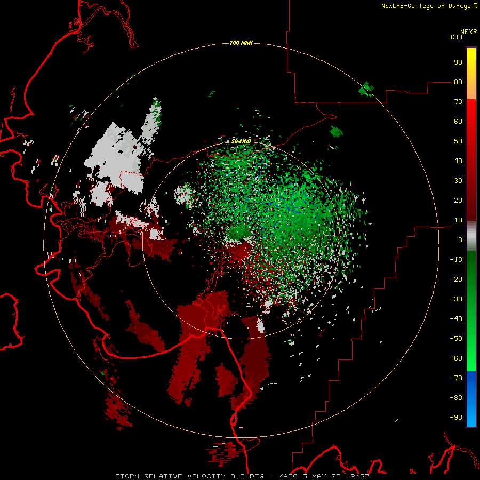Image resolution: width=480 pixels, height=480 pixels.
Task: Click the NEXR label above the scale
Action: (x=469, y=32)
